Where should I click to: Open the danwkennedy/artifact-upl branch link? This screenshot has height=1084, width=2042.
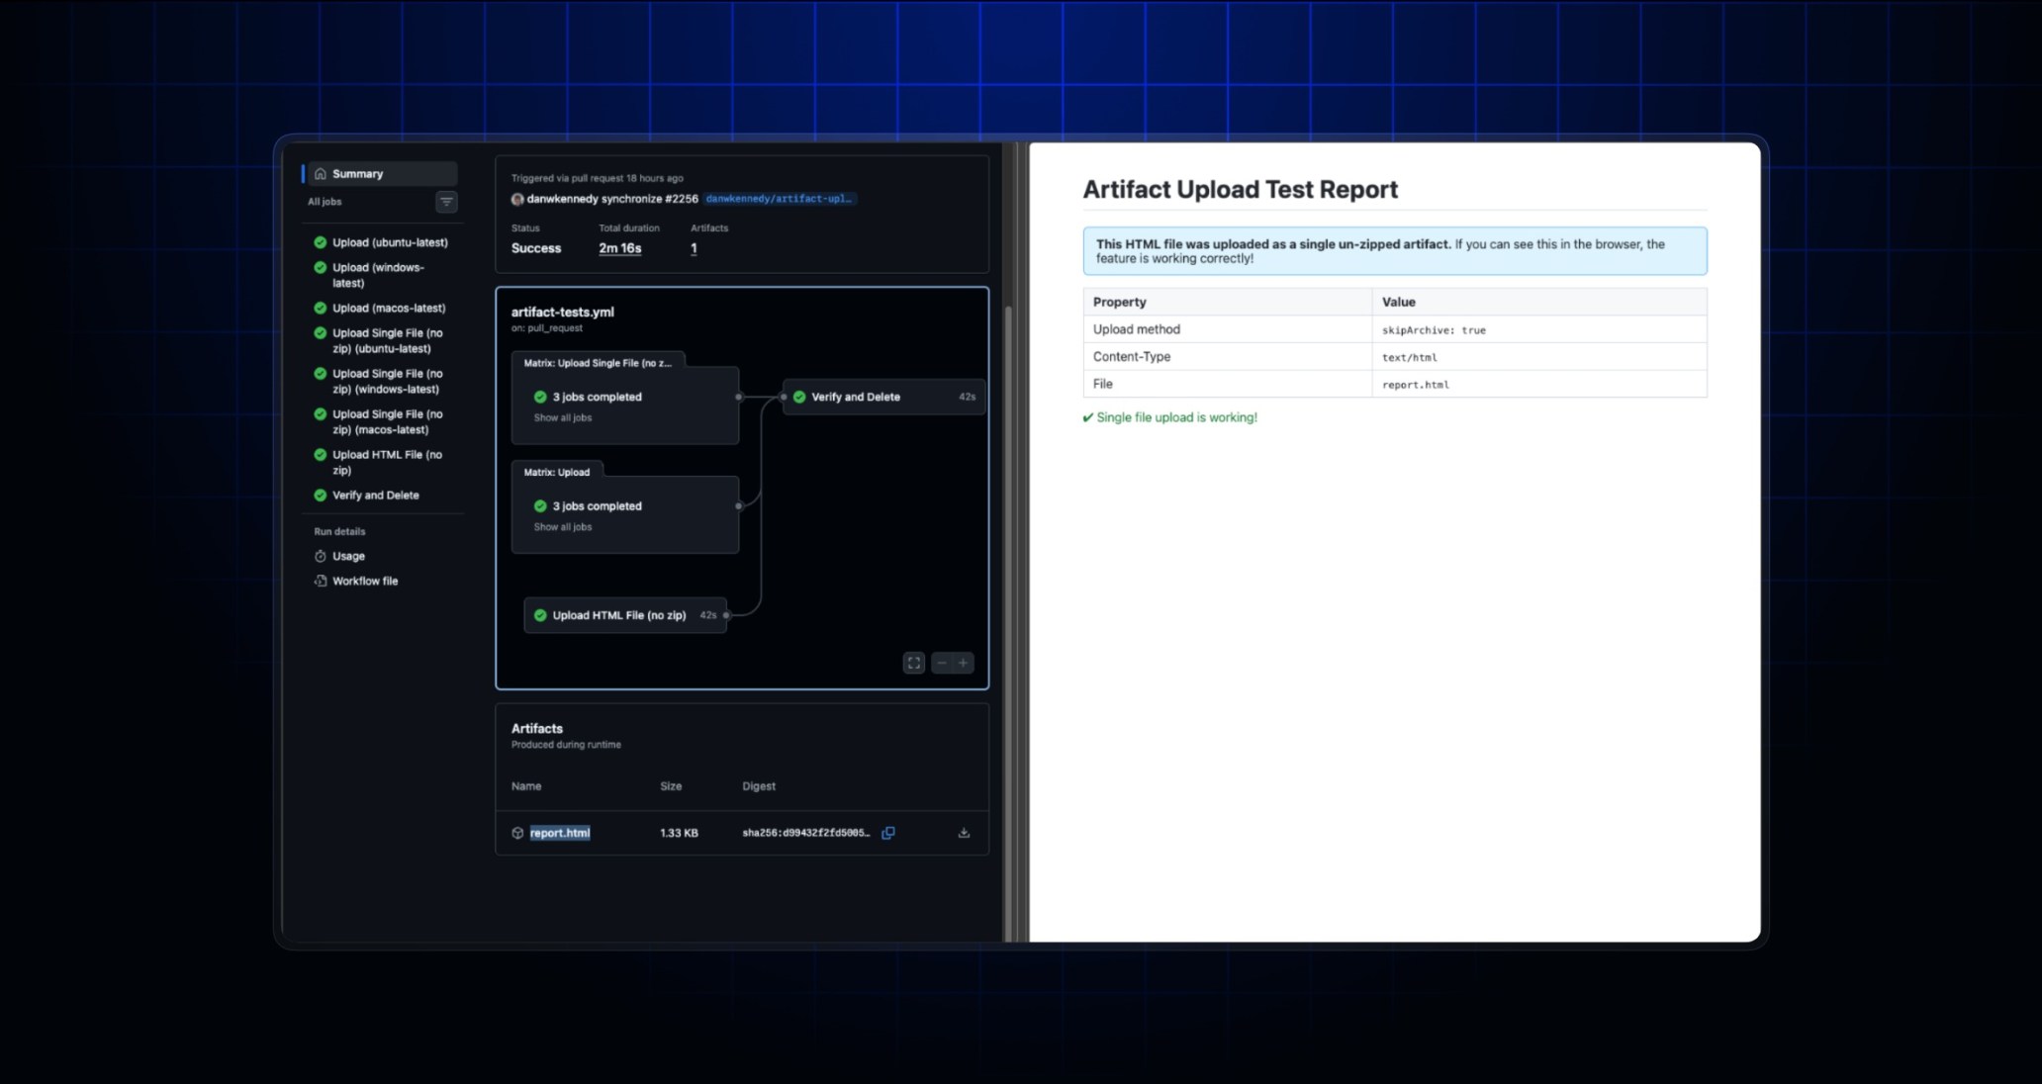coord(779,199)
